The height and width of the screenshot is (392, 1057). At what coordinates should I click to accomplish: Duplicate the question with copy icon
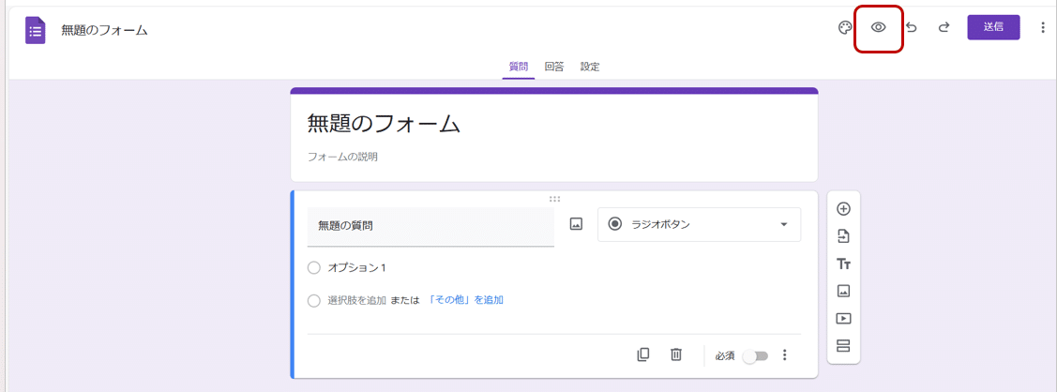[x=642, y=354]
